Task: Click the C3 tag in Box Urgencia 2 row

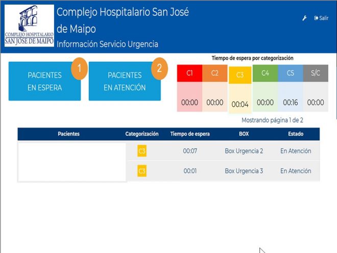Action: [142, 151]
